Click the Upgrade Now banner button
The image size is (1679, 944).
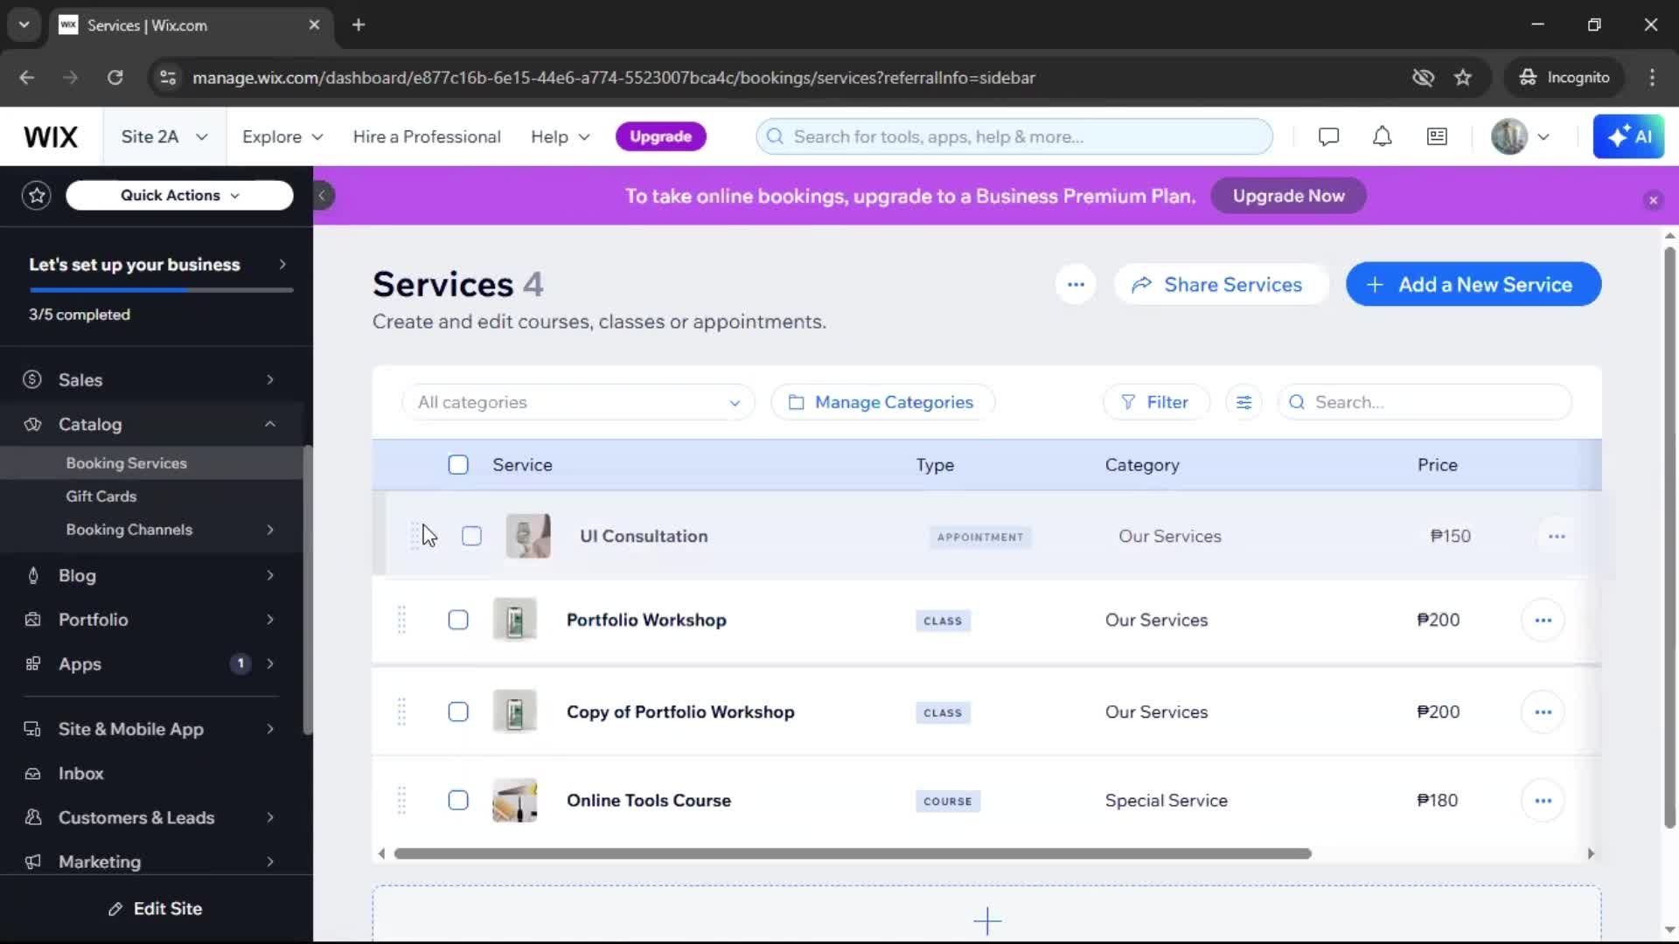point(1288,196)
